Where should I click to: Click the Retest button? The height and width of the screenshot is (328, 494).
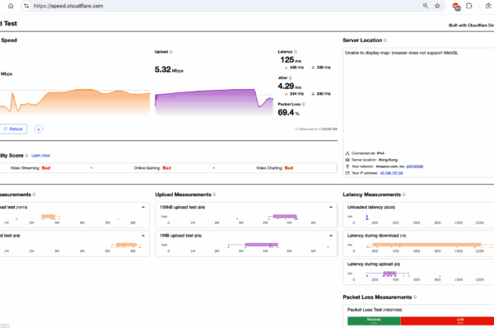(x=12, y=129)
